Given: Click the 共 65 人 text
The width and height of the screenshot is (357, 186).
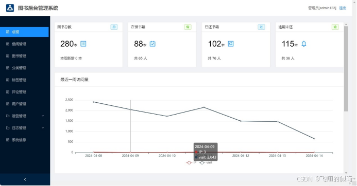Looking at the screenshot, I should point(141,59).
